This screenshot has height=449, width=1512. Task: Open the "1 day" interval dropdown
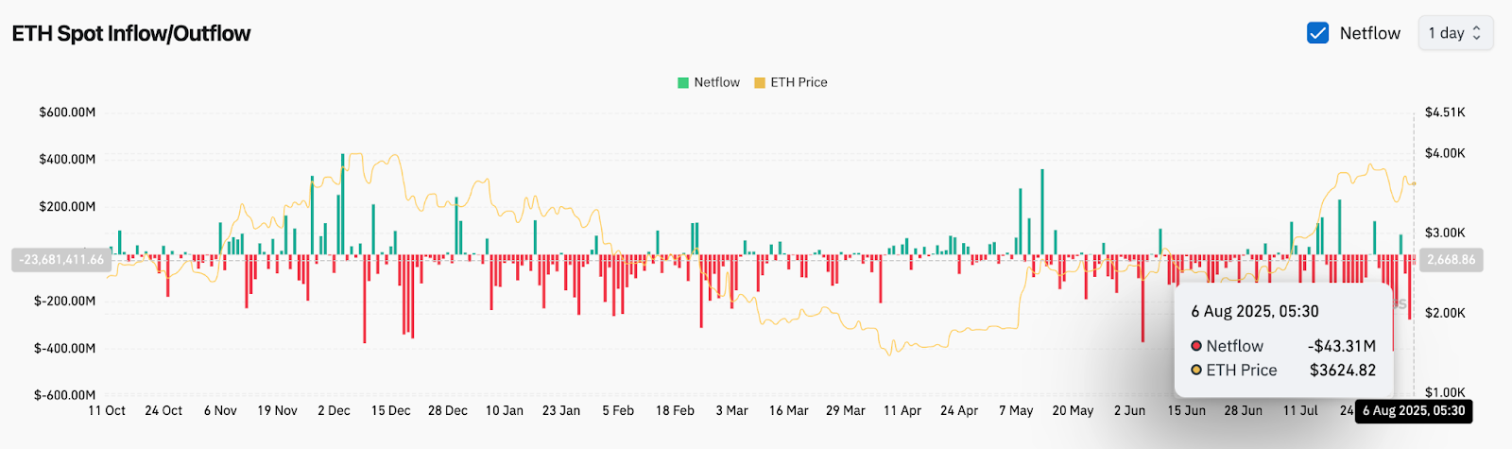[x=1454, y=33]
